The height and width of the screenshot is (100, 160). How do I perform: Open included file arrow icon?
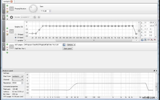tap(39, 17)
